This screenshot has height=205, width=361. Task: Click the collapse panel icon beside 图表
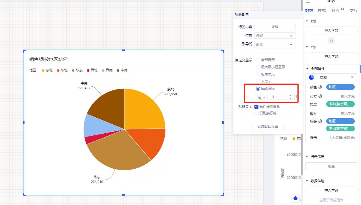click(308, 1)
